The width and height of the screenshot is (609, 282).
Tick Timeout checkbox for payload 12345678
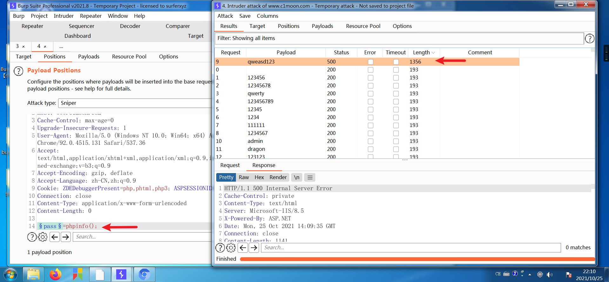coord(396,86)
